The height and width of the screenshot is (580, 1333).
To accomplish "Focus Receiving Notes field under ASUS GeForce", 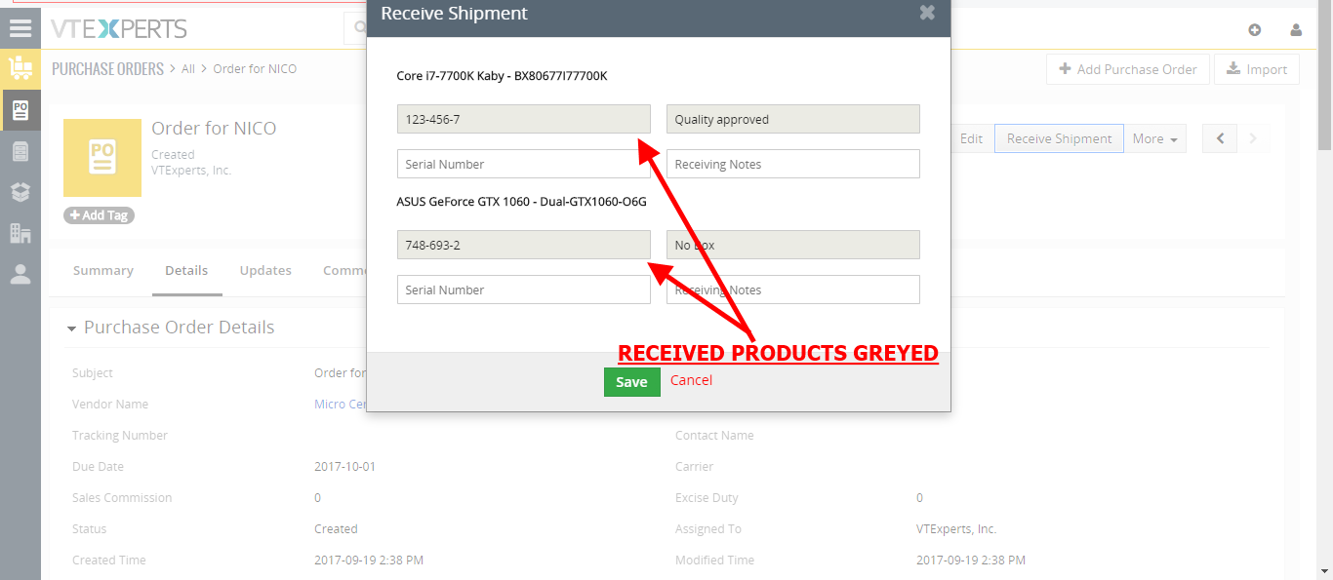I will (x=793, y=290).
